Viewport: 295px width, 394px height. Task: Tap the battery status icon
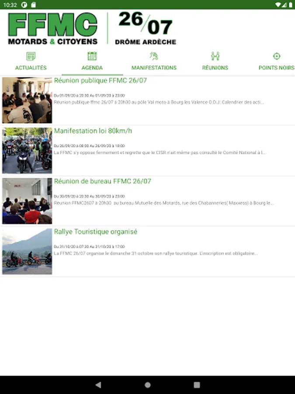[291, 5]
